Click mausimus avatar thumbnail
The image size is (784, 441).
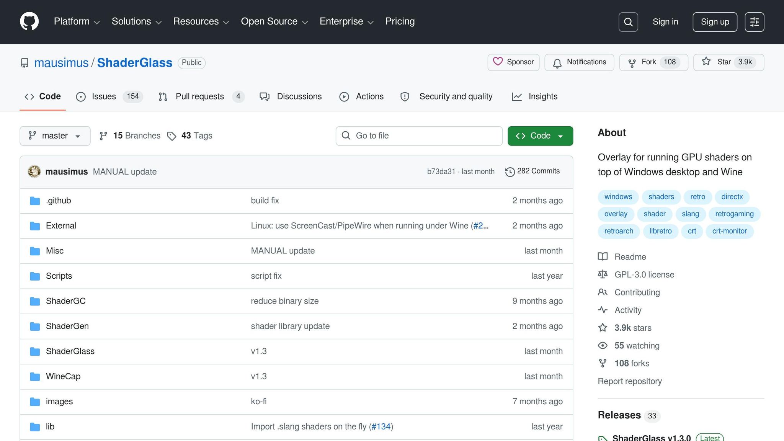coord(34,171)
